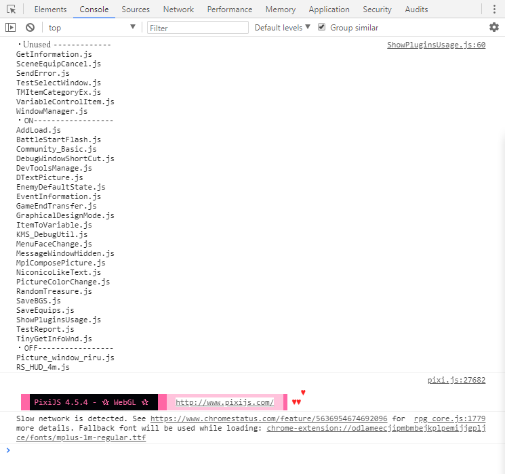Open console settings gear icon
Image resolution: width=505 pixels, height=474 pixels.
click(x=493, y=27)
